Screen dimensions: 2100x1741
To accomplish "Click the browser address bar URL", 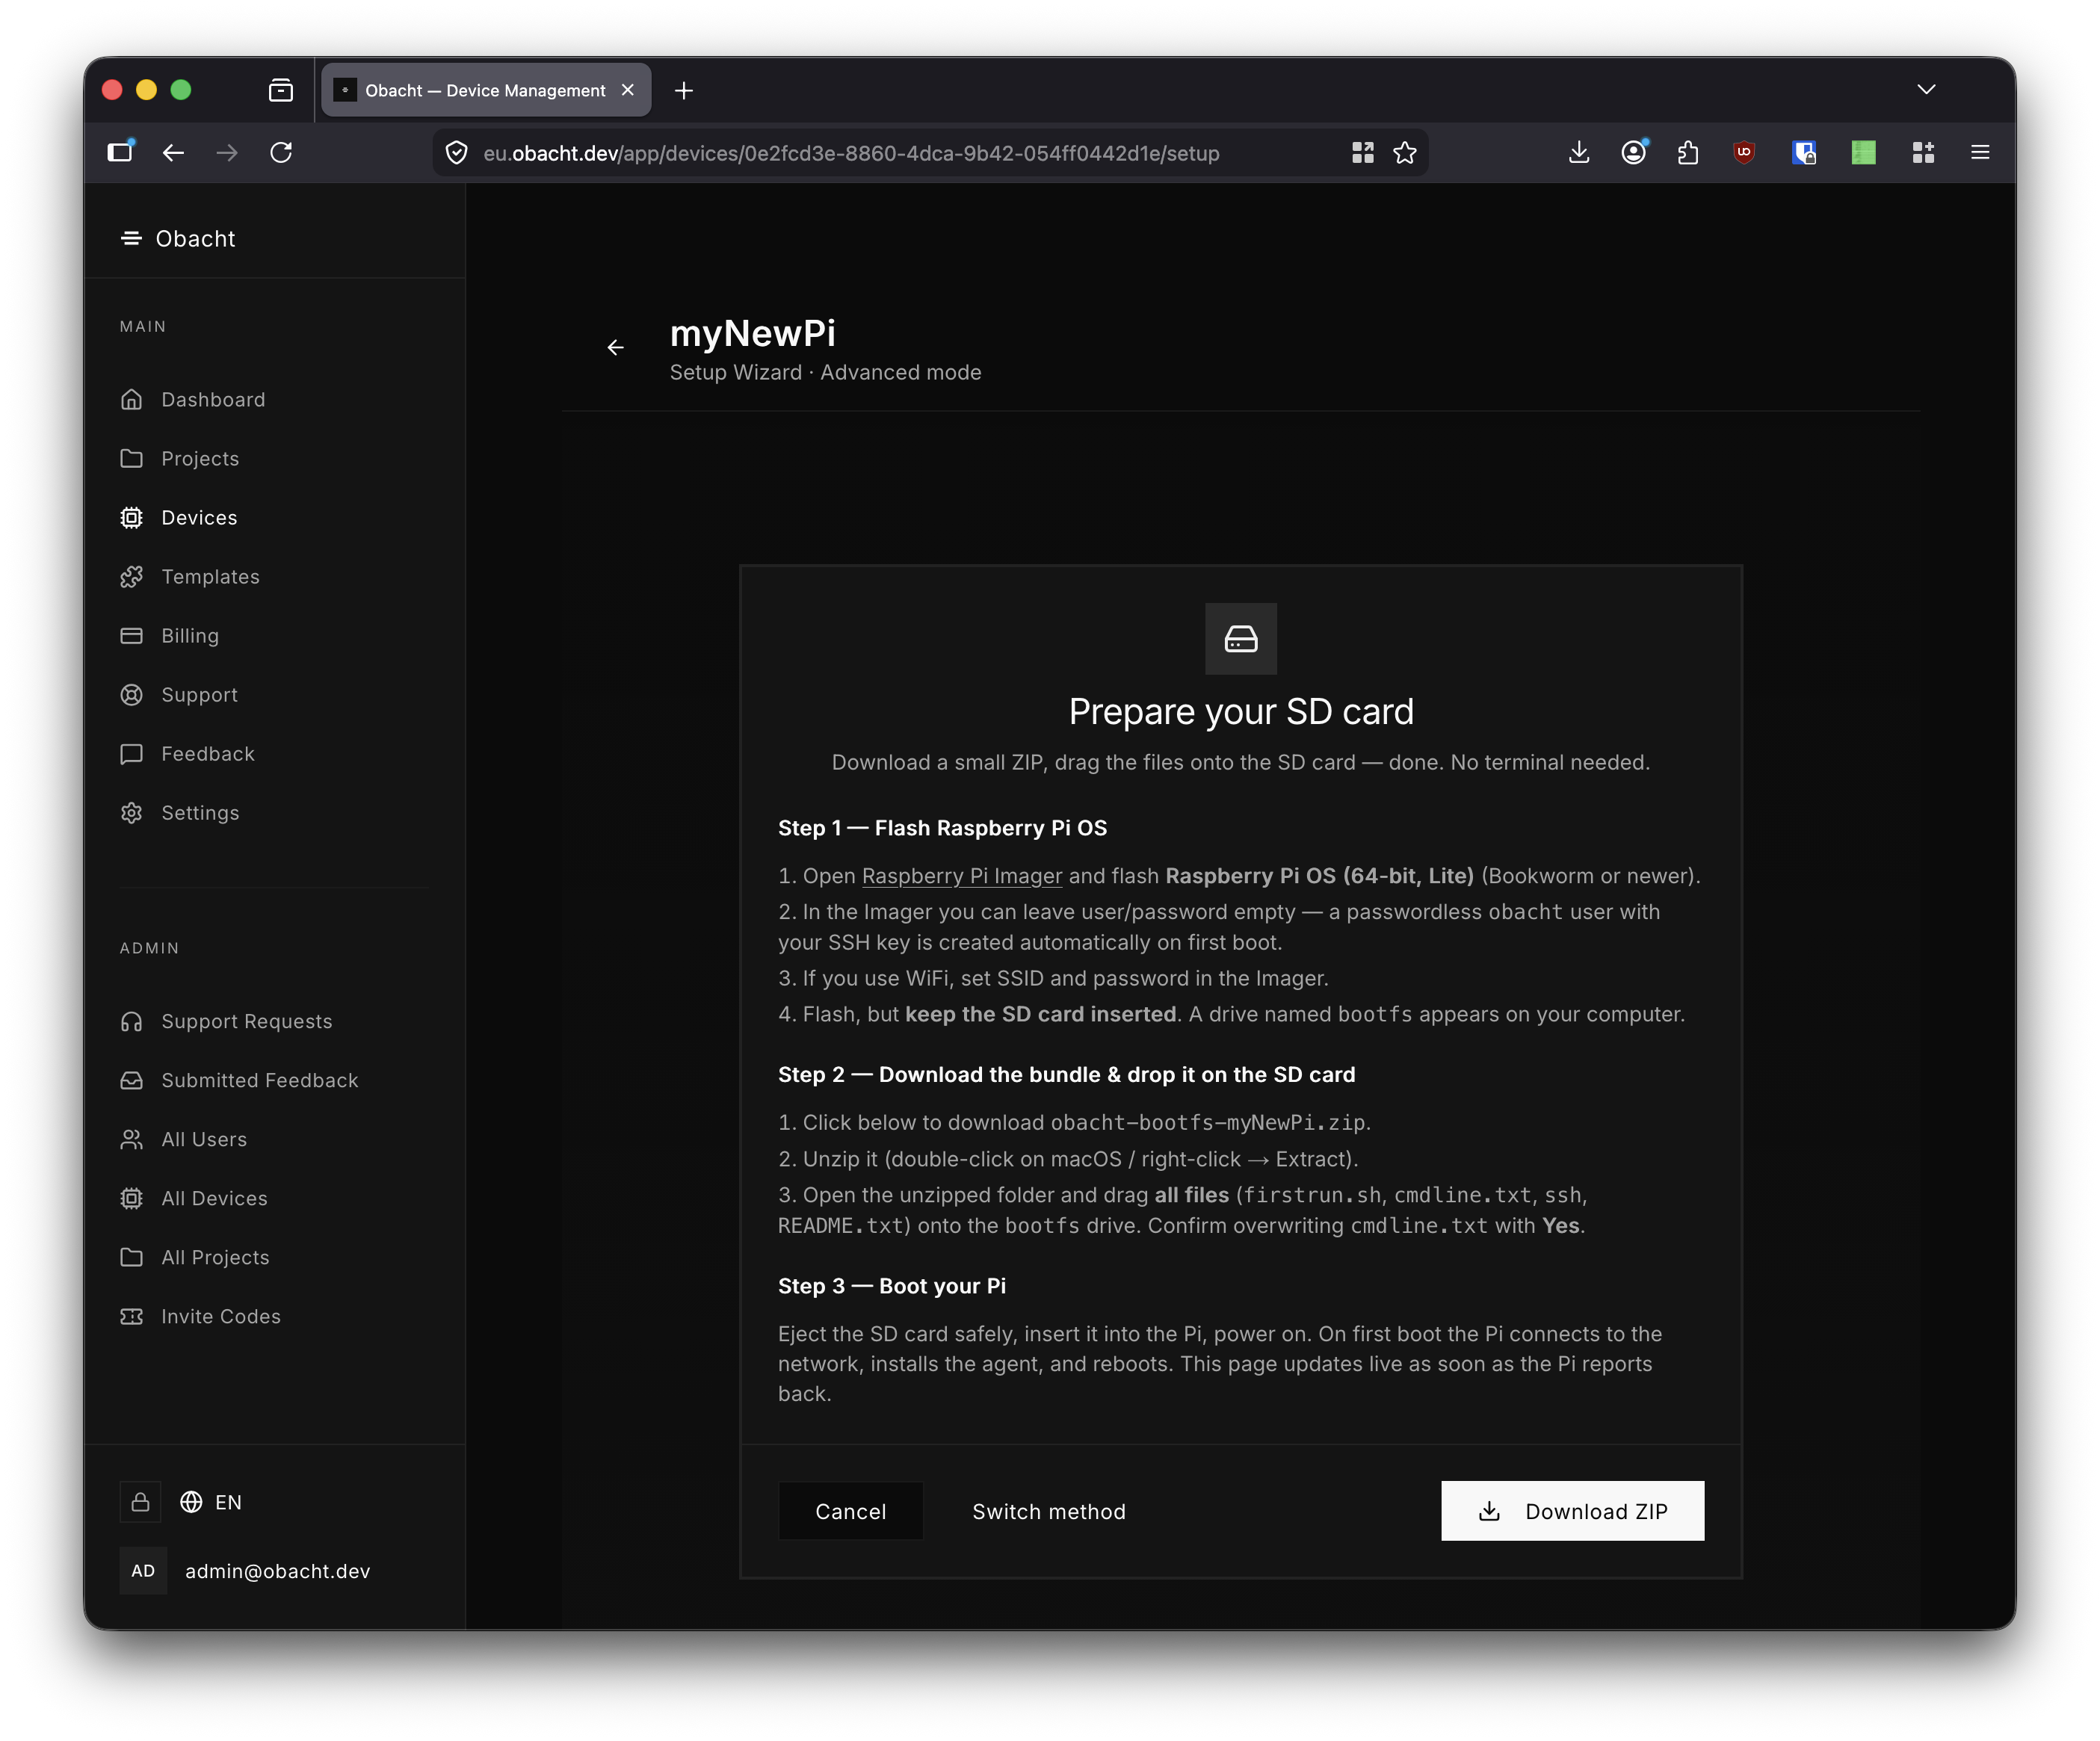I will pos(851,153).
